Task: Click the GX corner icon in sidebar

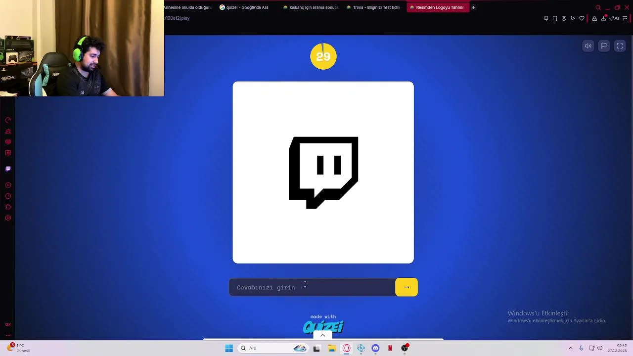Action: pos(8,325)
